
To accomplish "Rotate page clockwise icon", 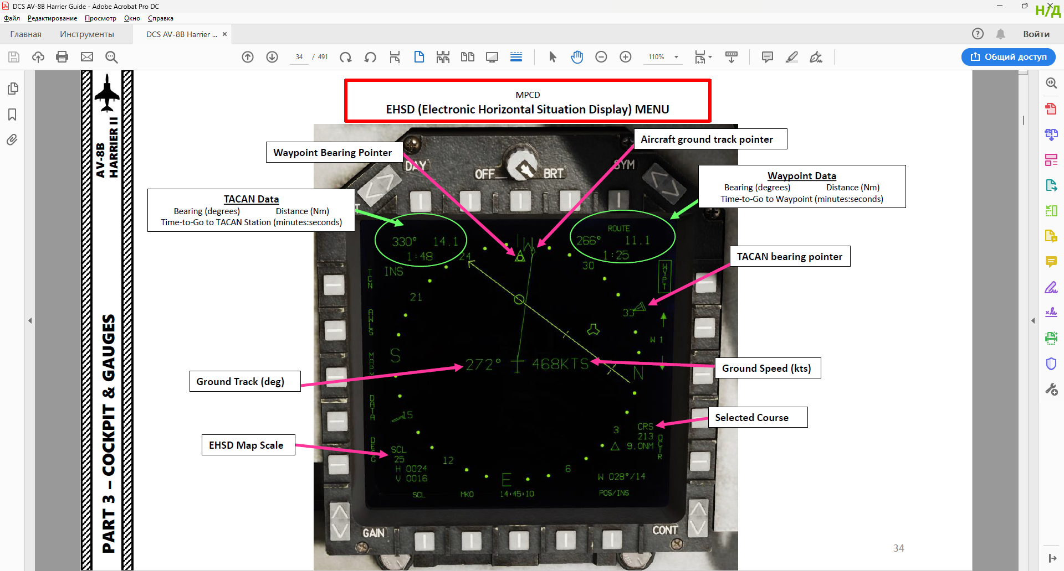I will click(x=346, y=57).
